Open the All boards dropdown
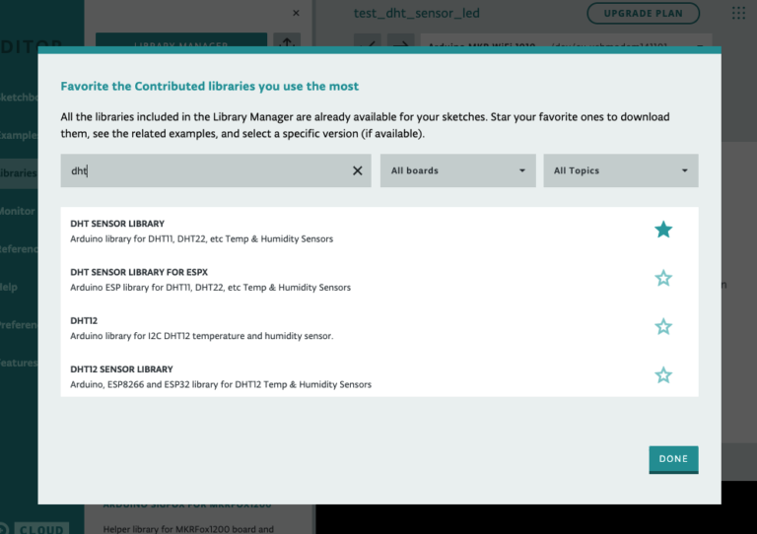The width and height of the screenshot is (757, 534). (x=457, y=170)
